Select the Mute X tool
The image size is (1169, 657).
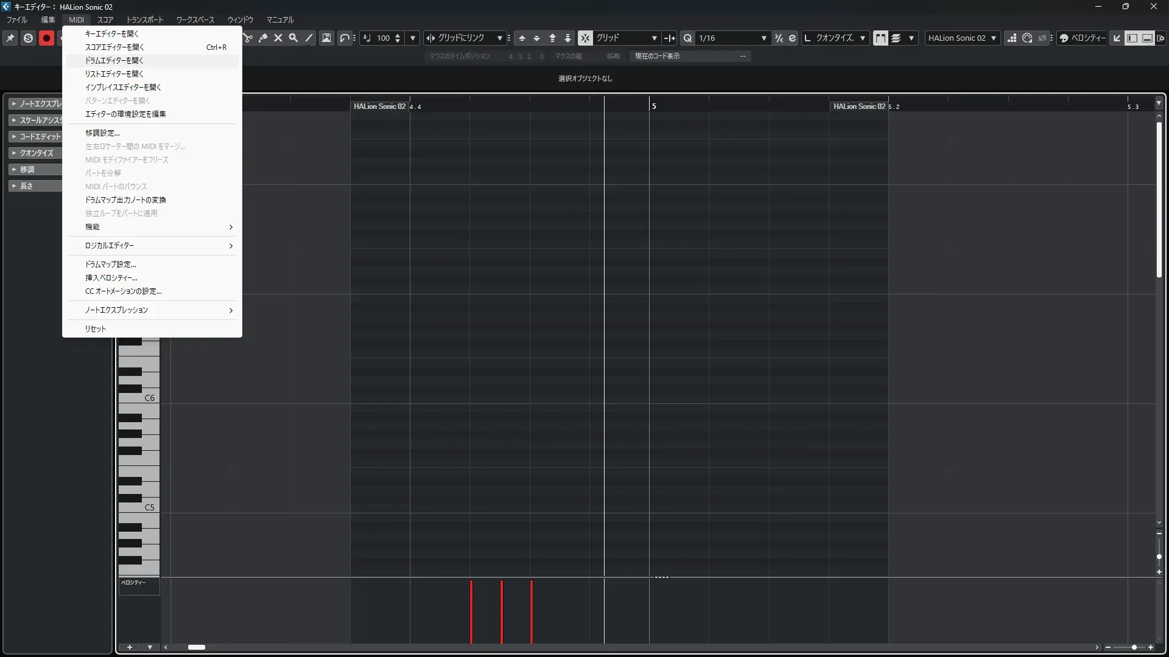coord(278,38)
